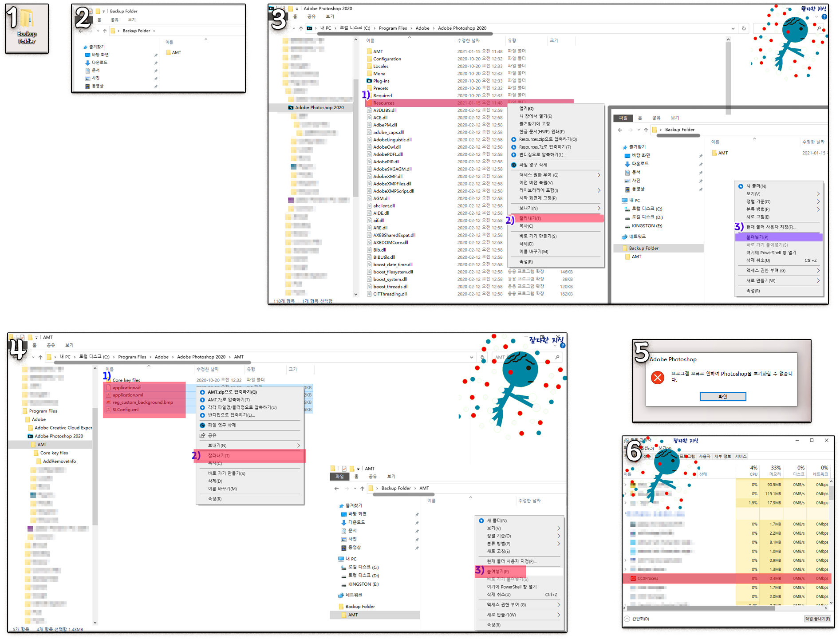This screenshot has width=840, height=639.
Task: Select 내 PC in Backup Folder > AMT window
Action: [351, 559]
